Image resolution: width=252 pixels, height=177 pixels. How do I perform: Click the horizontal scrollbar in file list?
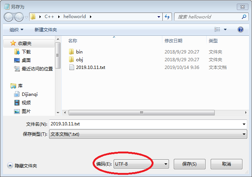pyautogui.click(x=141, y=112)
